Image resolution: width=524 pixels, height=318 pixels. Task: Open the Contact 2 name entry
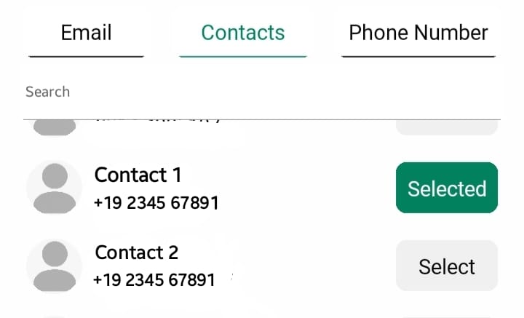pyautogui.click(x=137, y=253)
